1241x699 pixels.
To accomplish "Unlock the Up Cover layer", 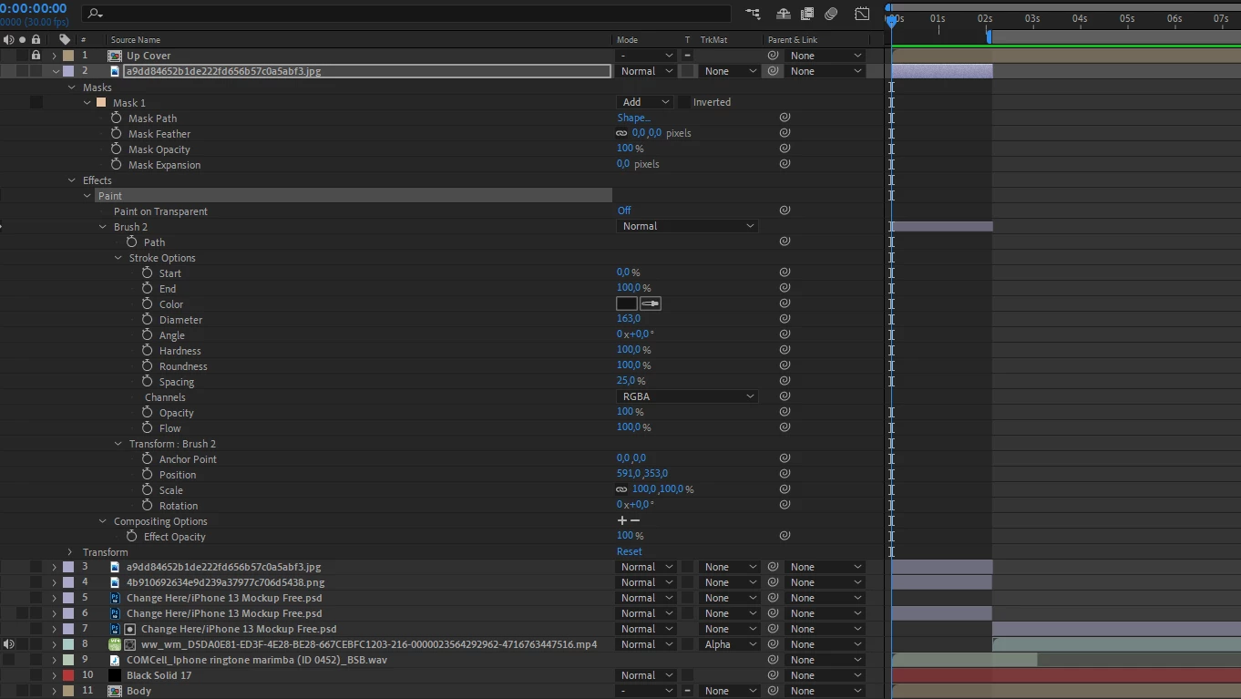I will (x=36, y=56).
